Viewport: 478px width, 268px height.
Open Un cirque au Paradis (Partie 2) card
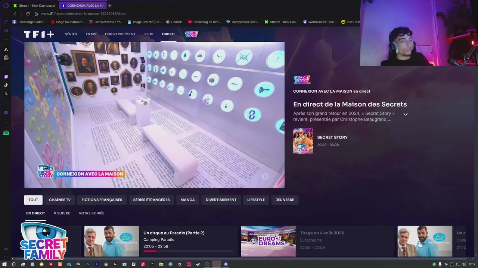pyautogui.click(x=161, y=241)
